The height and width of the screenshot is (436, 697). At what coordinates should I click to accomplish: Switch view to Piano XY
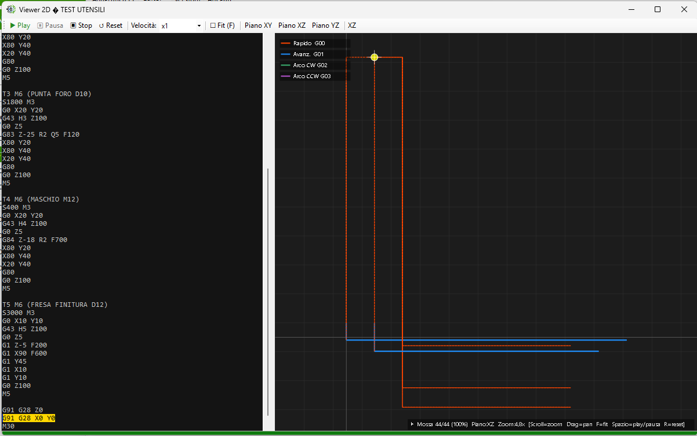pos(258,25)
